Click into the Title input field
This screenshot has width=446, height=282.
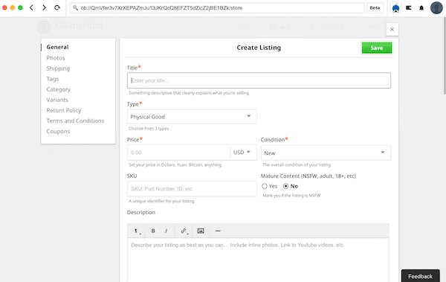259,80
